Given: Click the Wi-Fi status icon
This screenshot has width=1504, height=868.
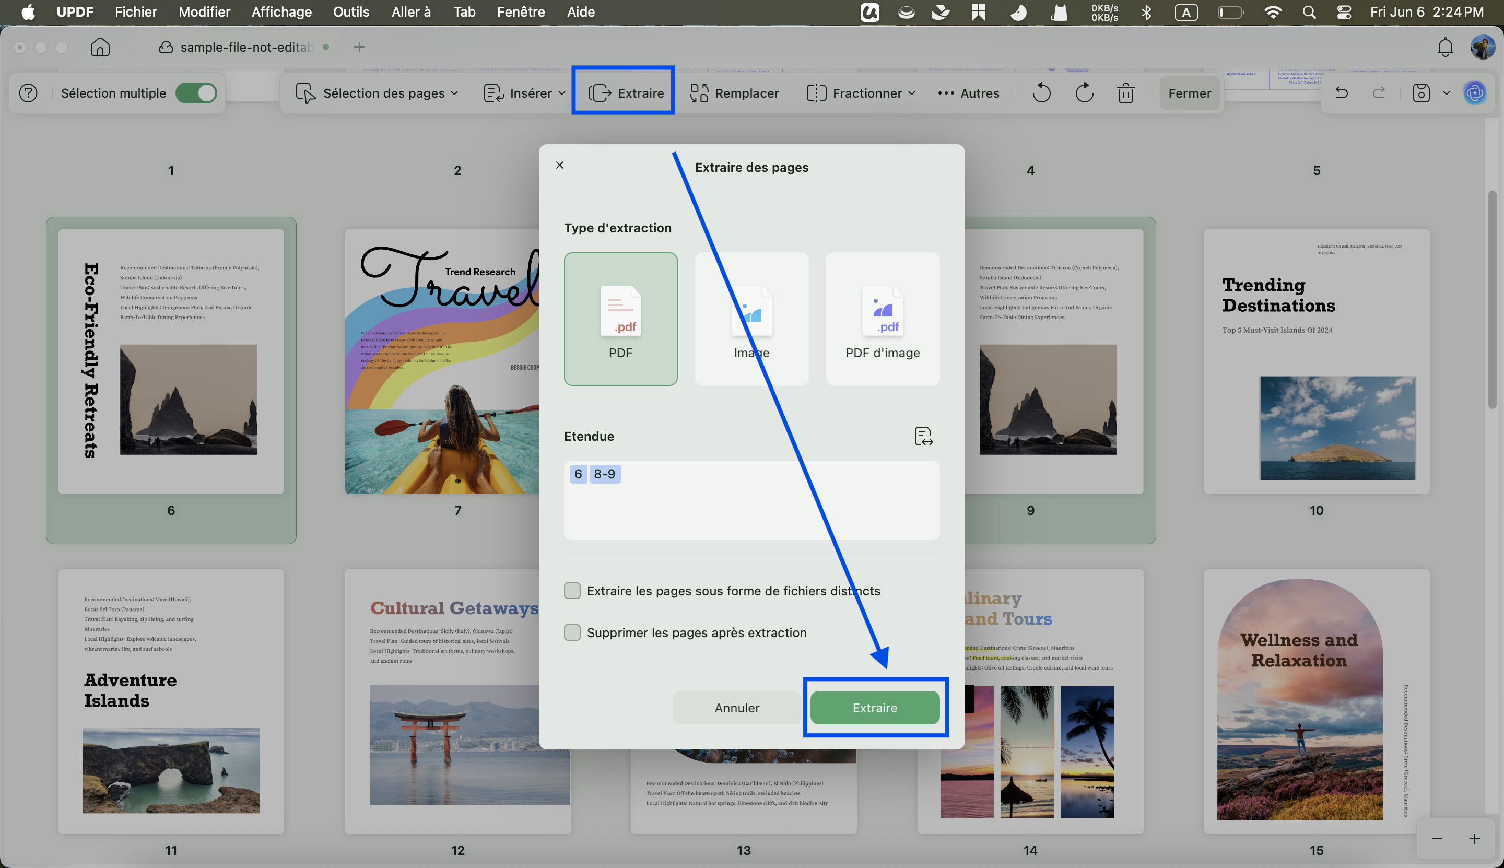Looking at the screenshot, I should [1273, 12].
